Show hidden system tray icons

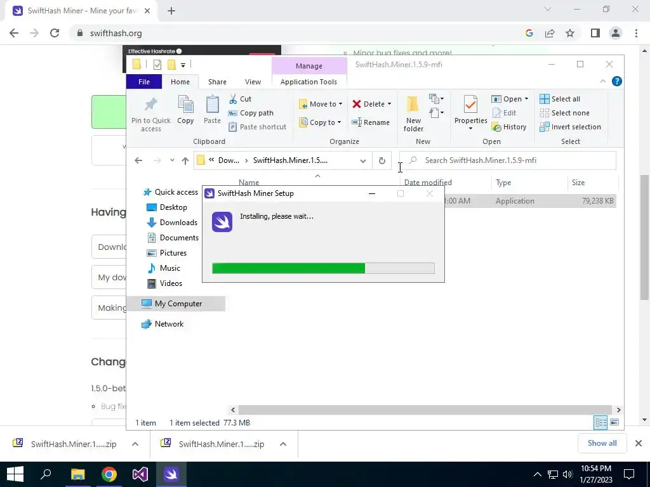(537, 474)
